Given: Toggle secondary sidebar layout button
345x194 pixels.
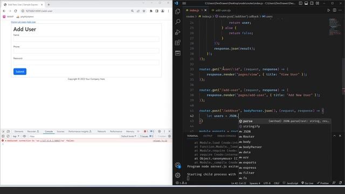Looking at the screenshot, I should tap(312, 3).
